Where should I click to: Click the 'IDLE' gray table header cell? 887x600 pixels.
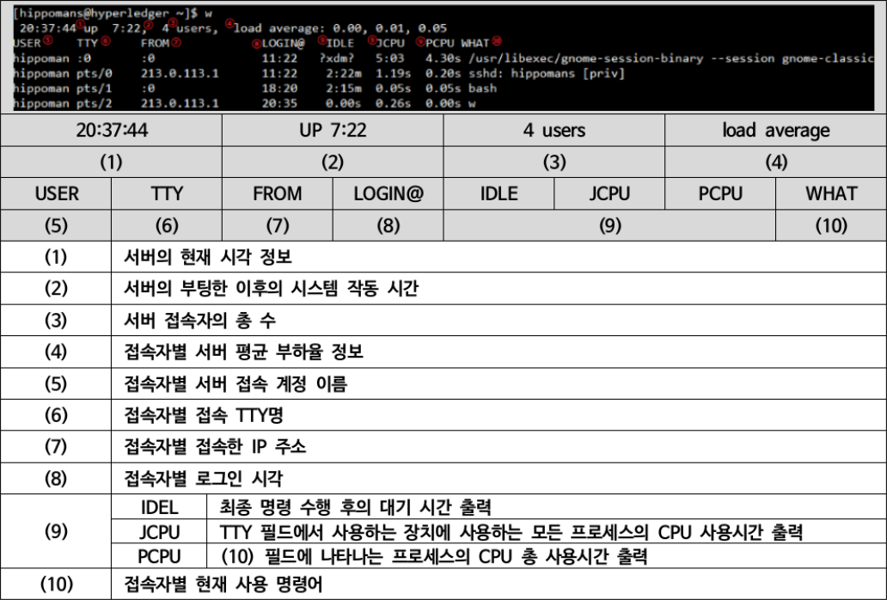click(499, 194)
